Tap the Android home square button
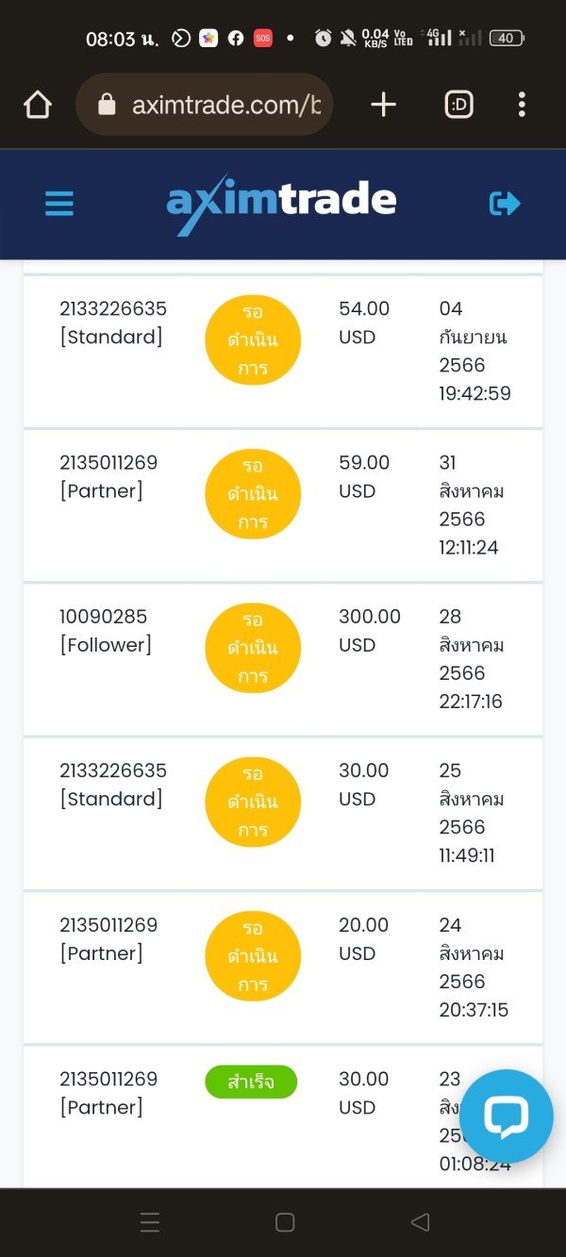 (285, 1222)
